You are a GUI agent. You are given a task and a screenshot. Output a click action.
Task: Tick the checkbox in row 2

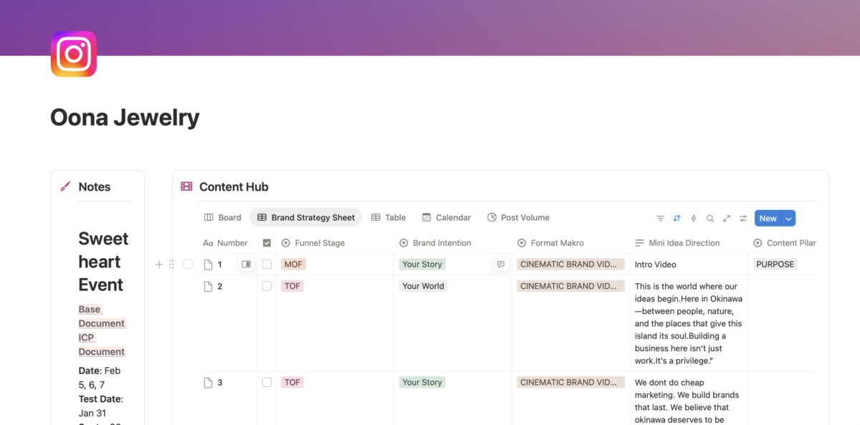pos(267,286)
